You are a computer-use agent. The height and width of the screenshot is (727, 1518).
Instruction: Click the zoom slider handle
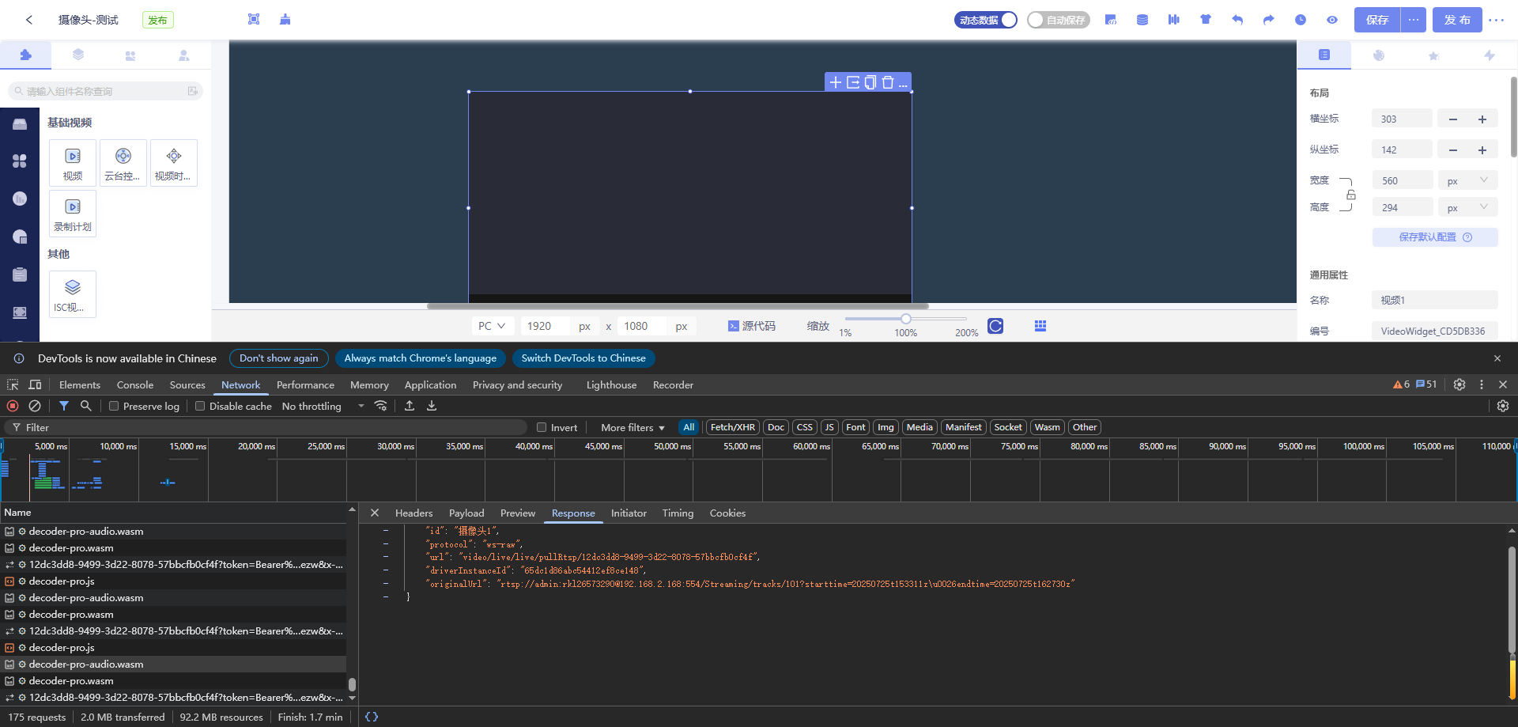906,319
